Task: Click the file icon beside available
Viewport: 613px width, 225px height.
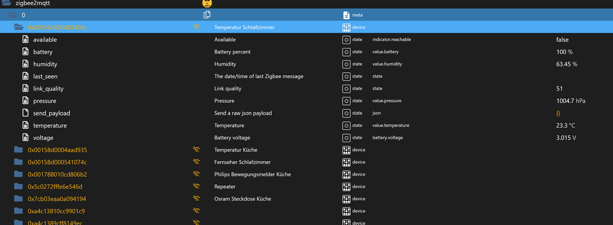Action: click(25, 39)
